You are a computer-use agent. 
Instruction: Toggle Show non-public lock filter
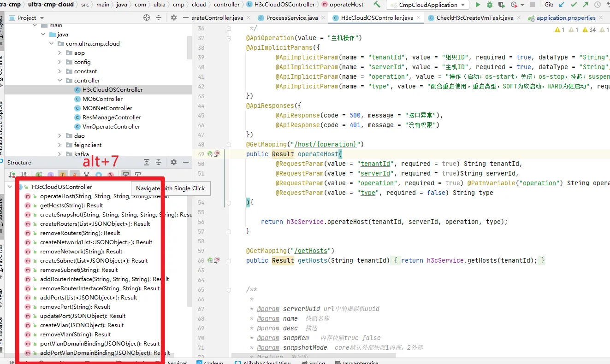pyautogui.click(x=75, y=175)
